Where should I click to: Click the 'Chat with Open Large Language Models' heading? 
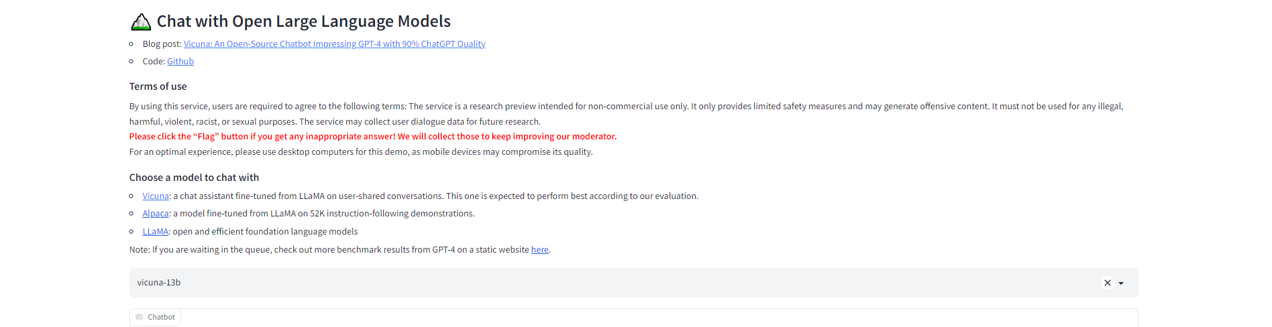point(303,21)
